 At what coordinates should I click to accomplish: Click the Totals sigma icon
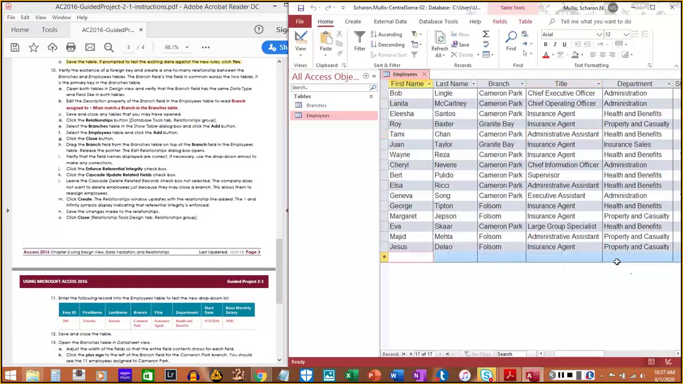[x=486, y=35]
